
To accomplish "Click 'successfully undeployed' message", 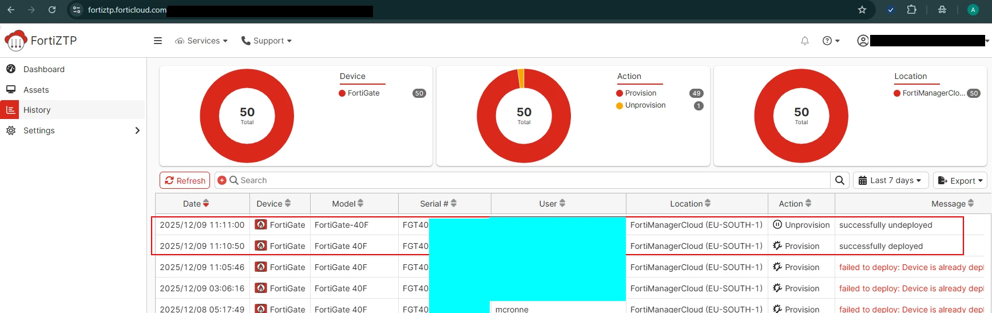I will tap(886, 225).
